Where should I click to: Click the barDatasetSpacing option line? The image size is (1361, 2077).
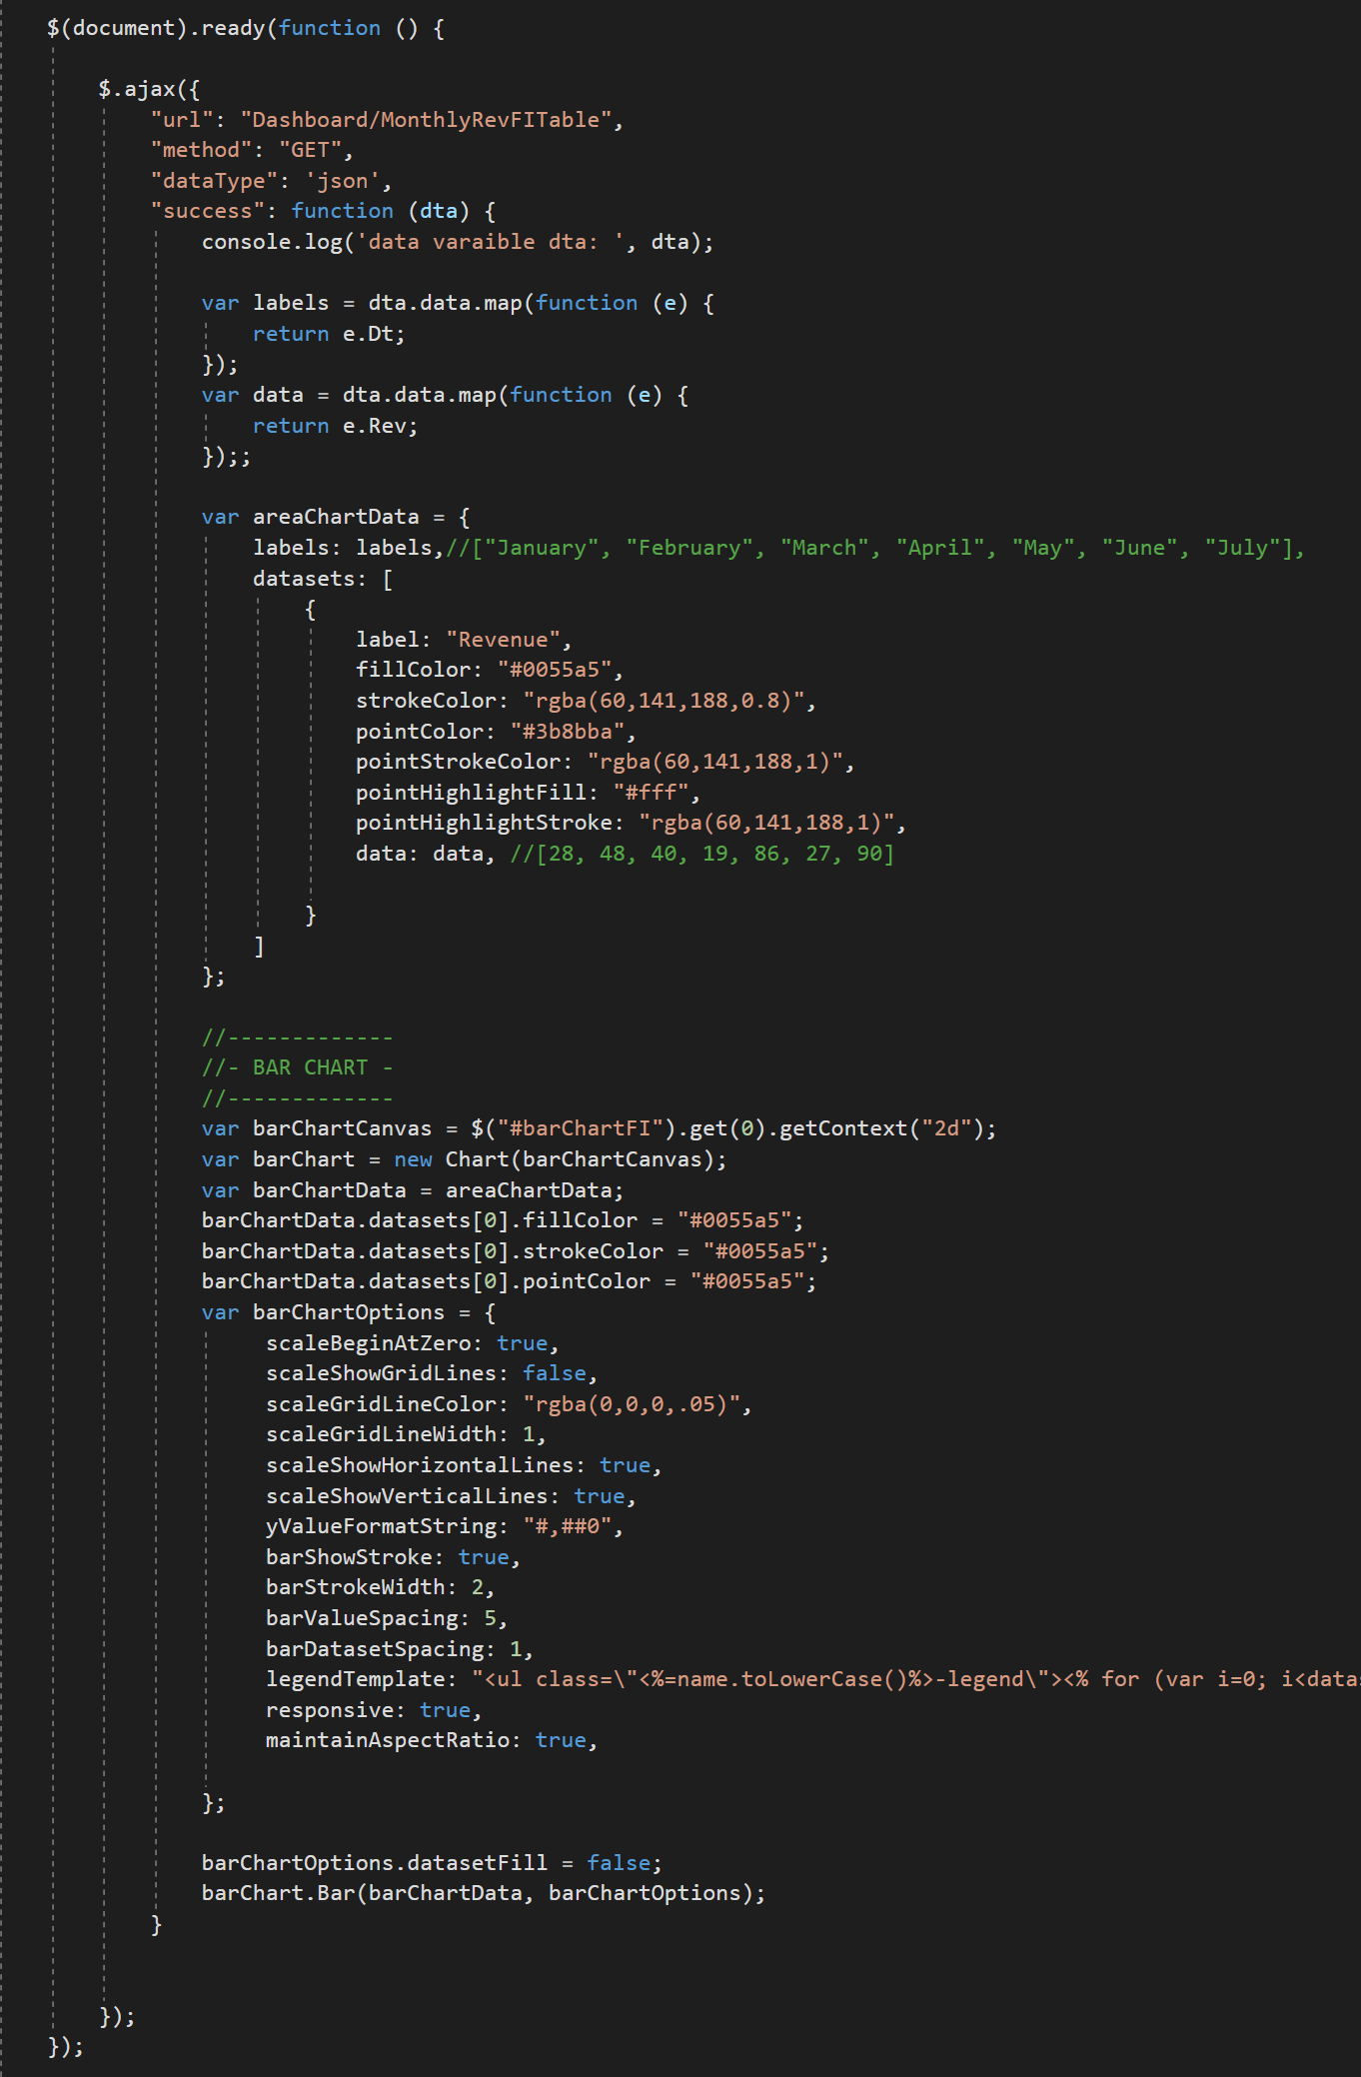(x=400, y=1649)
